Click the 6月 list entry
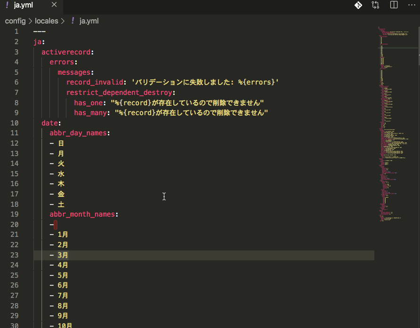 click(63, 286)
